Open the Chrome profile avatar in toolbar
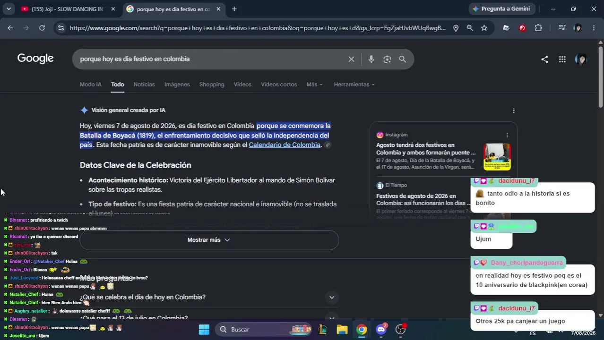The height and width of the screenshot is (340, 604). click(x=578, y=28)
